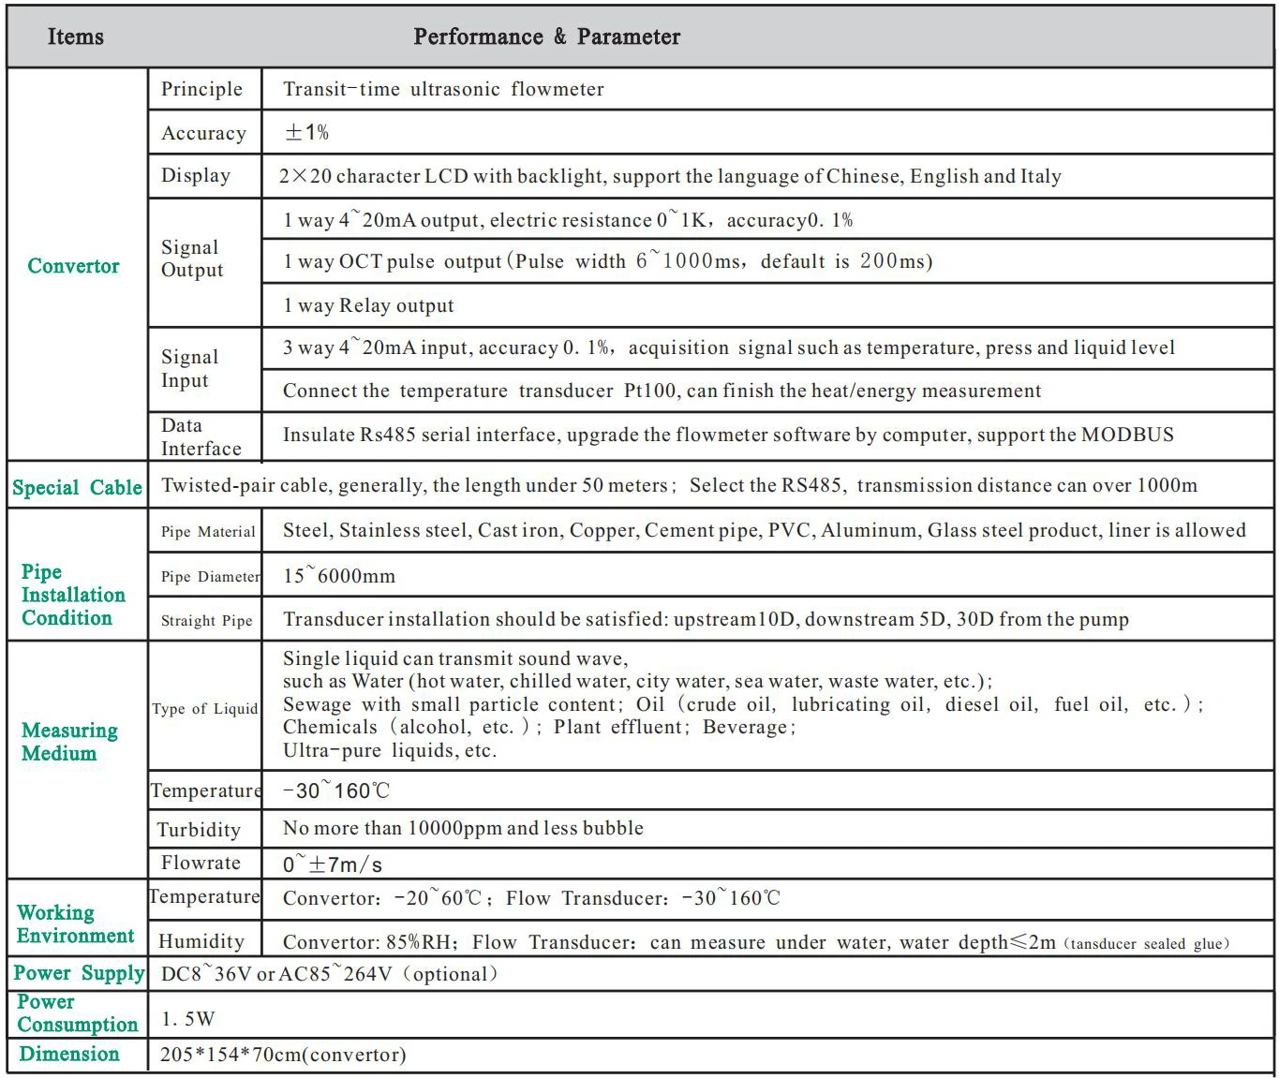The width and height of the screenshot is (1279, 1078).
Task: Select the green 'Convertor' category label
Action: point(73,266)
